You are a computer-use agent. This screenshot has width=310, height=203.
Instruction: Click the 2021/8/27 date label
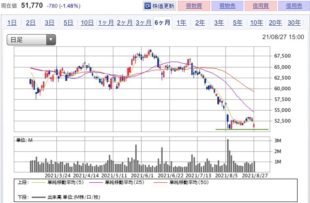pos(255,176)
